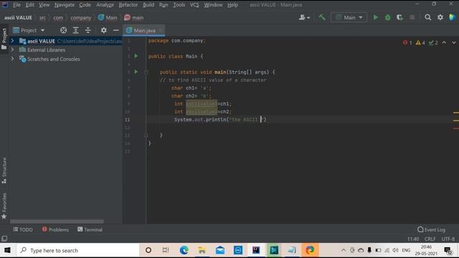Open the Navigate menu
The width and height of the screenshot is (459, 258).
tap(65, 5)
